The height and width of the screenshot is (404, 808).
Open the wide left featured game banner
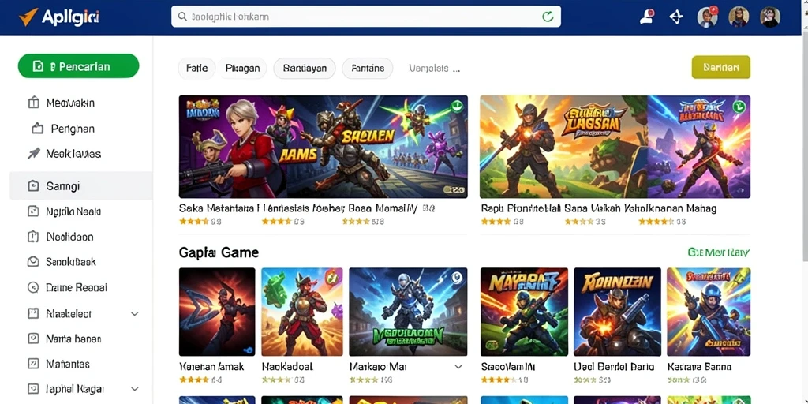coord(323,146)
